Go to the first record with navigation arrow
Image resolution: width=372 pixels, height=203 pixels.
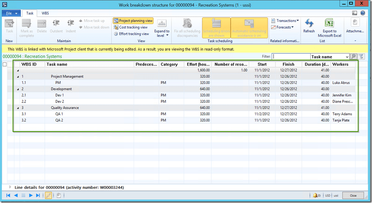coord(8,195)
